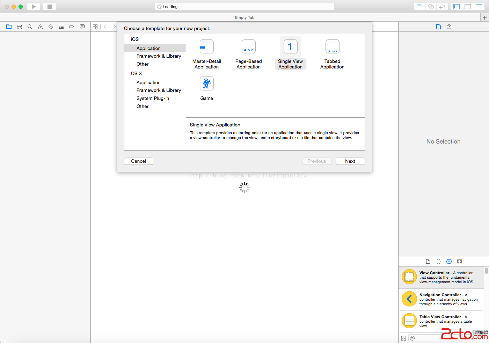This screenshot has width=489, height=343.
Task: Open the Issue navigator warning icon
Action: [40, 27]
